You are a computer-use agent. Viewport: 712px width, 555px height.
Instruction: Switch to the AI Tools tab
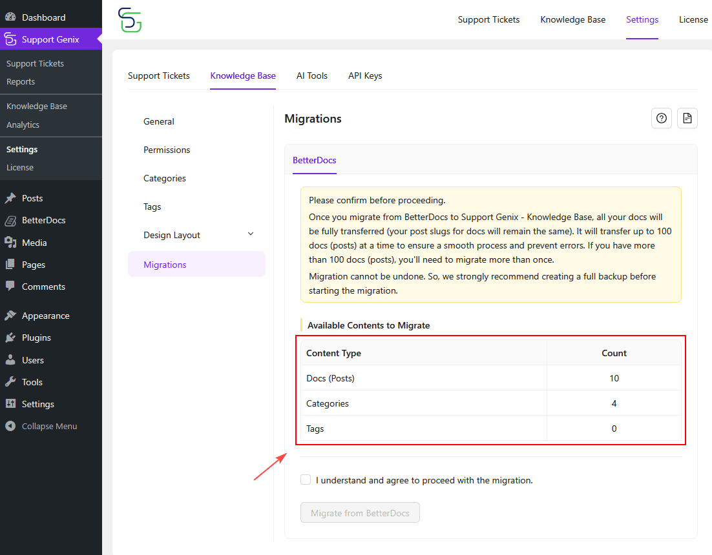[x=311, y=76]
